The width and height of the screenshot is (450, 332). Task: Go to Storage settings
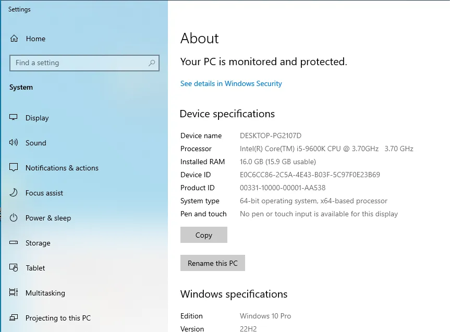click(x=38, y=243)
